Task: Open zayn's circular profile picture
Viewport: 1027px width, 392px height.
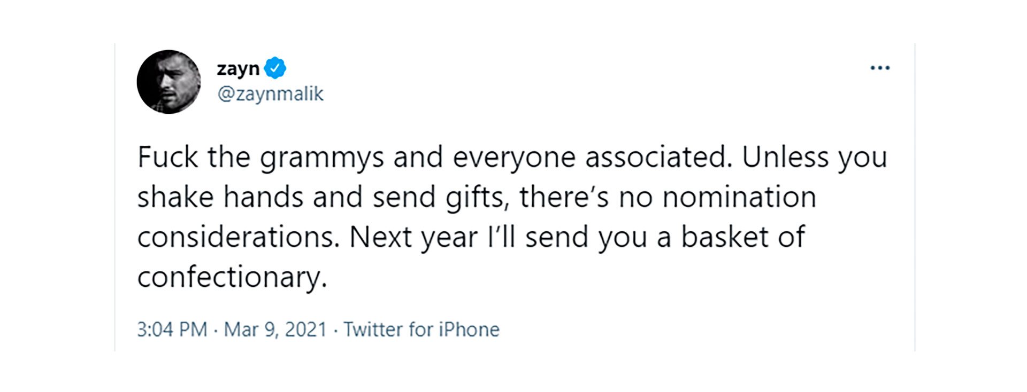Action: pos(168,82)
